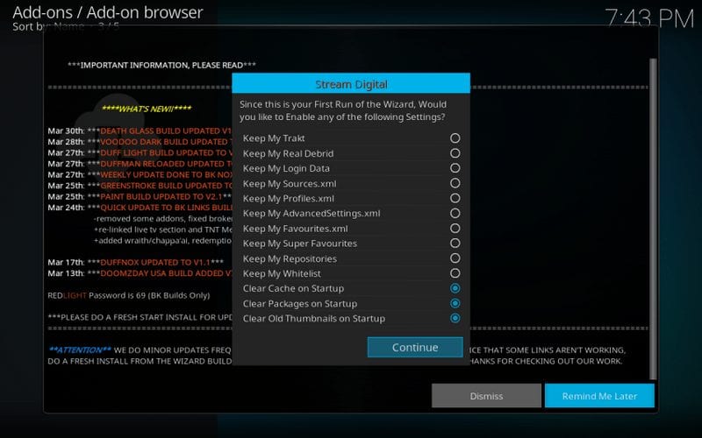Toggle Keep My Login Data radio button
The width and height of the screenshot is (702, 438).
pos(455,168)
